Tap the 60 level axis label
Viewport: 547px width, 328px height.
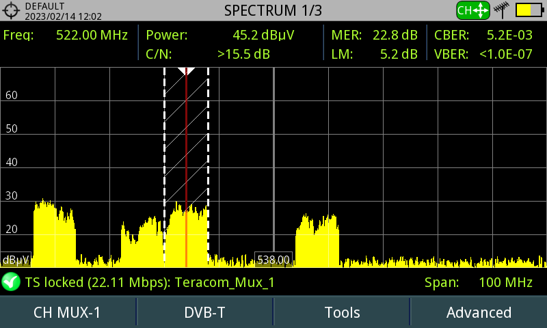click(12, 95)
